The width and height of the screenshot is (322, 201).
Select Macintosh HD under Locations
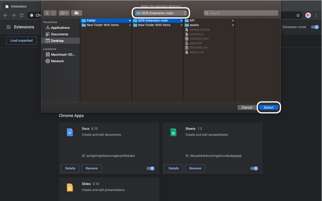pyautogui.click(x=60, y=54)
